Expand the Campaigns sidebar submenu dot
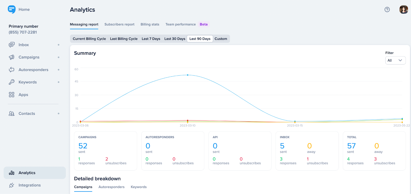The width and height of the screenshot is (411, 194). tap(59, 57)
